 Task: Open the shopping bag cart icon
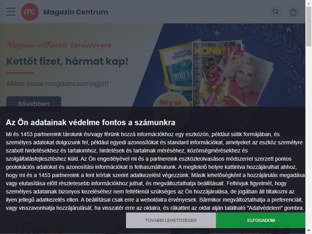coord(293,12)
